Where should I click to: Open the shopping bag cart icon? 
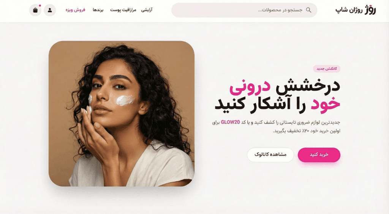[35, 10]
